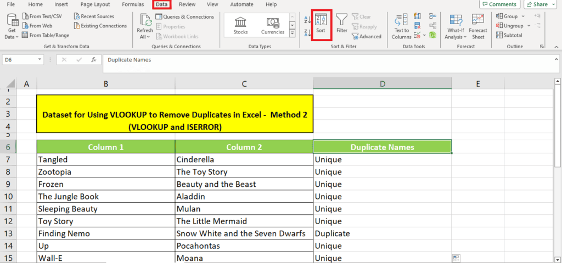This screenshot has height=263, width=562.
Task: Click the Flash Fill icon
Action: 417,16
